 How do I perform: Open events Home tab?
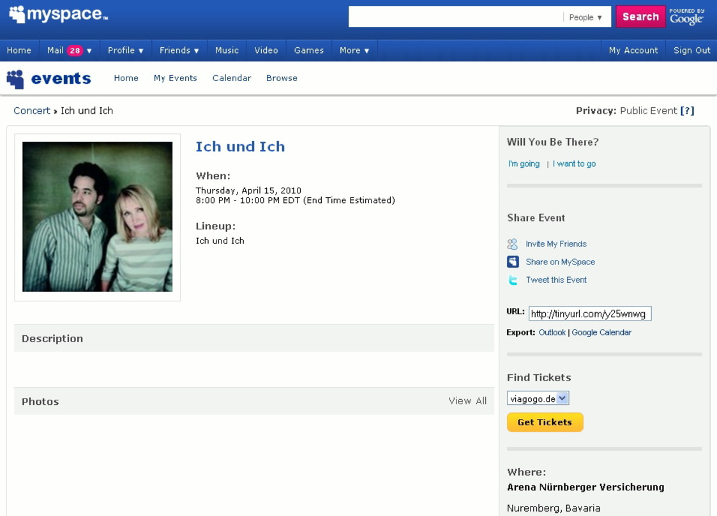126,78
